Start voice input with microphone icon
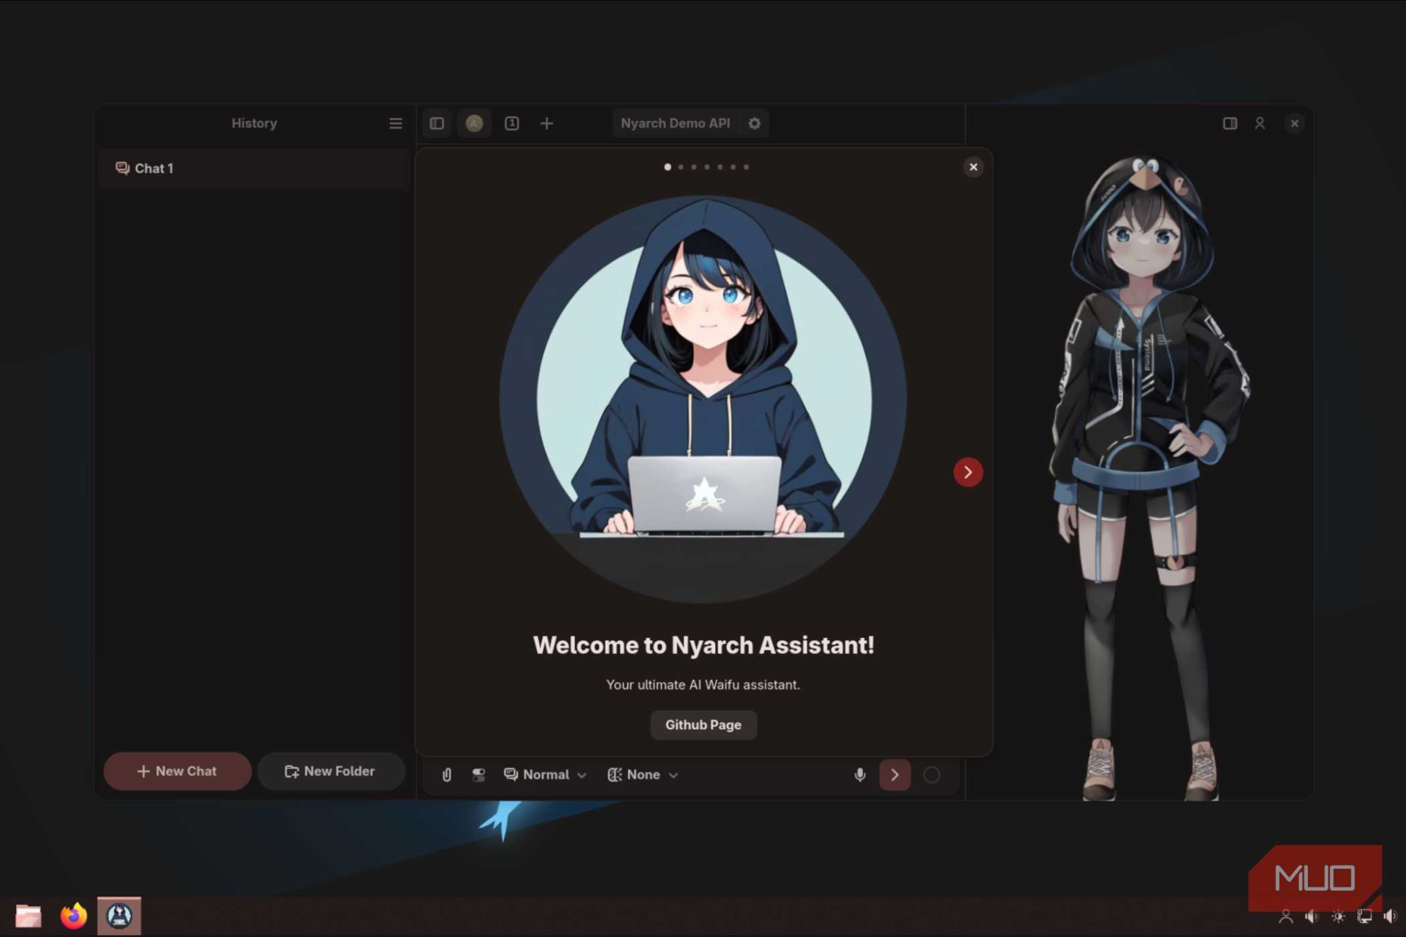Screen dimensions: 1406x937 (860, 774)
